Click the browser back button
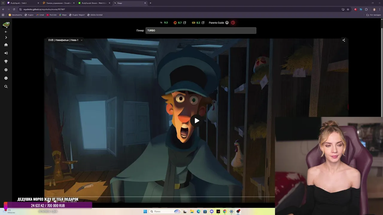 3,9
